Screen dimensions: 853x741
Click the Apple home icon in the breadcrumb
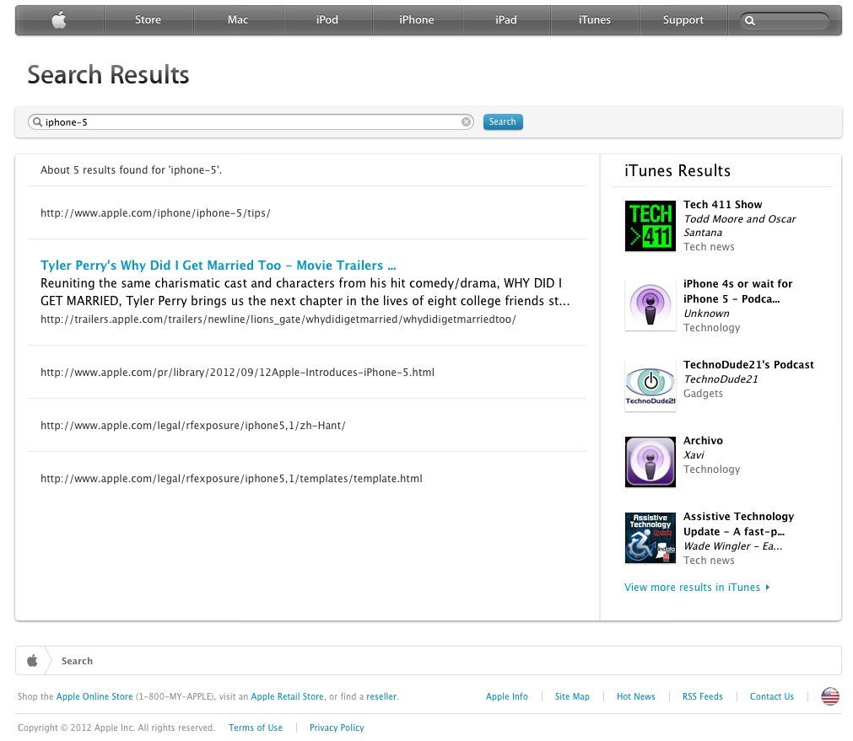[x=33, y=661]
